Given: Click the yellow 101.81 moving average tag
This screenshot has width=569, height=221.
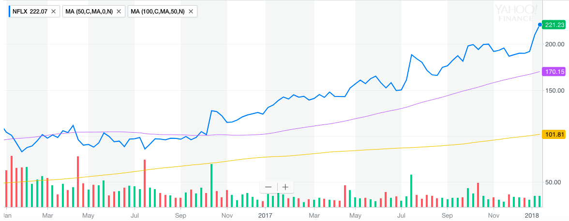Looking at the screenshot, I should point(554,135).
